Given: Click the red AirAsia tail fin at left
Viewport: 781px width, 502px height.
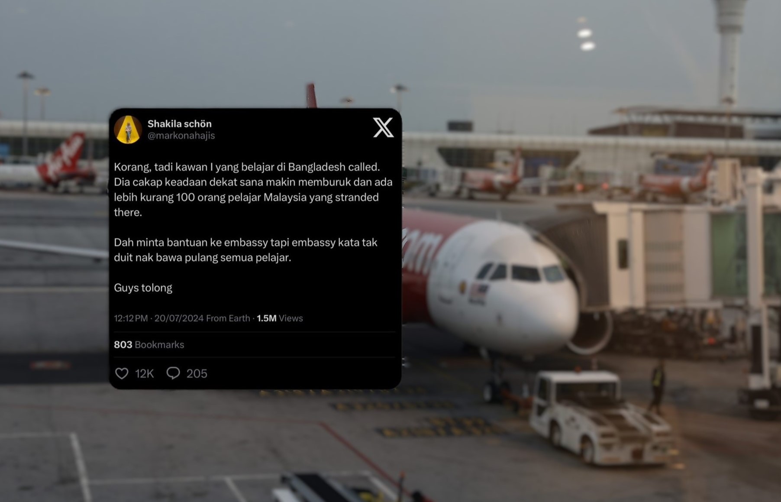Looking at the screenshot, I should [x=63, y=158].
